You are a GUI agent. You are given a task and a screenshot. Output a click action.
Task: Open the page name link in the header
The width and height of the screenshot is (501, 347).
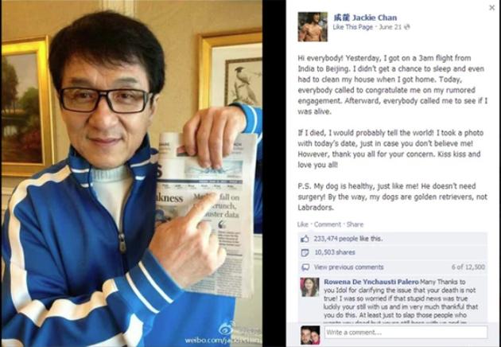[x=365, y=18]
